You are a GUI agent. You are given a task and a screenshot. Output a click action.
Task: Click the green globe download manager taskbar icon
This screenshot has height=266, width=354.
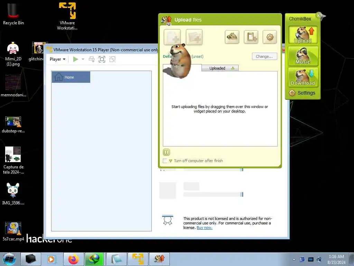94,259
